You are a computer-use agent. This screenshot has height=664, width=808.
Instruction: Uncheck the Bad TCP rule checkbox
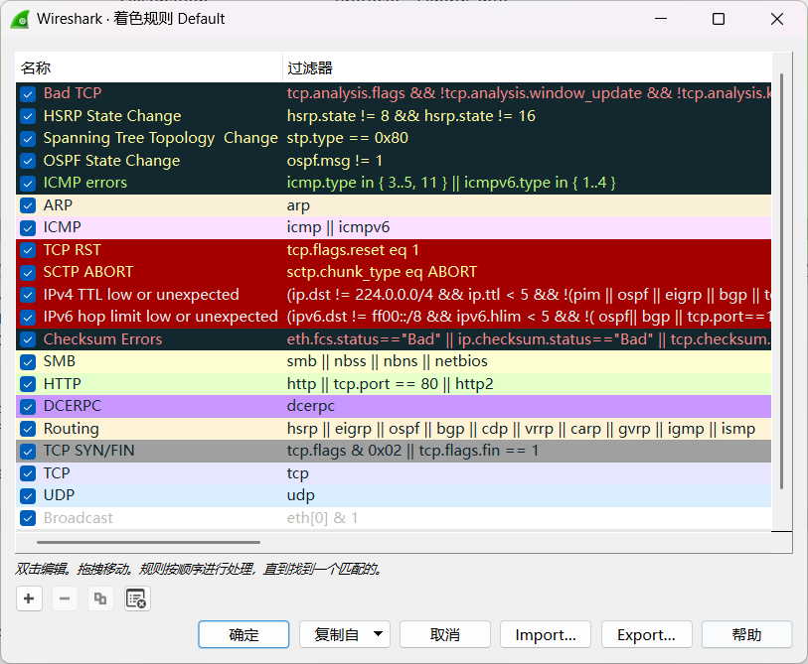(28, 93)
